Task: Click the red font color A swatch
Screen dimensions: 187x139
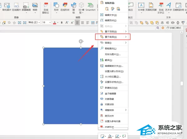Action: [x=55, y=22]
